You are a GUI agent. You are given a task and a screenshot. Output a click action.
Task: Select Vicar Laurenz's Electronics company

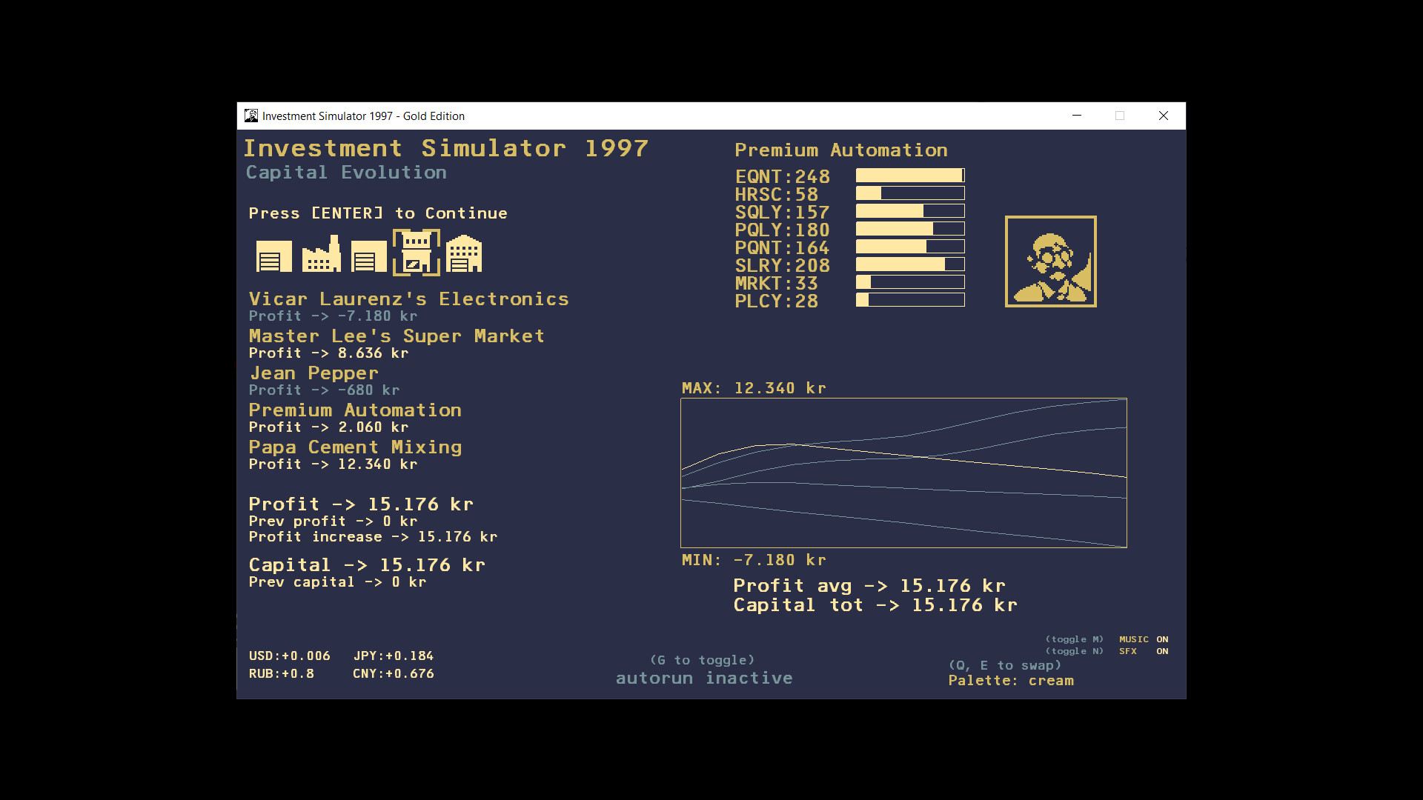(408, 299)
